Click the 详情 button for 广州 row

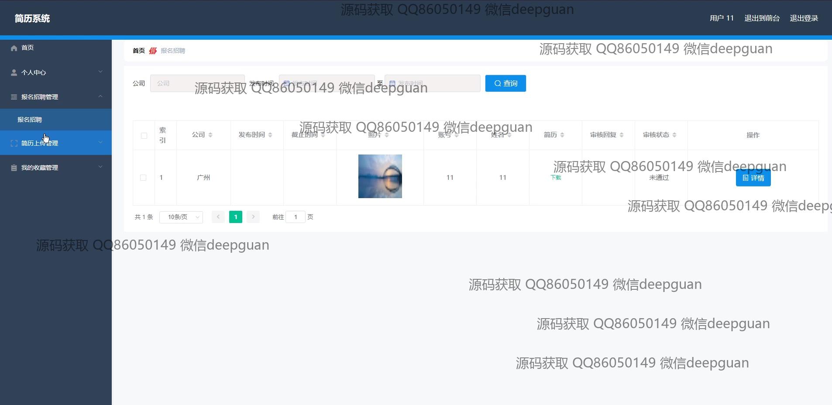tap(753, 178)
